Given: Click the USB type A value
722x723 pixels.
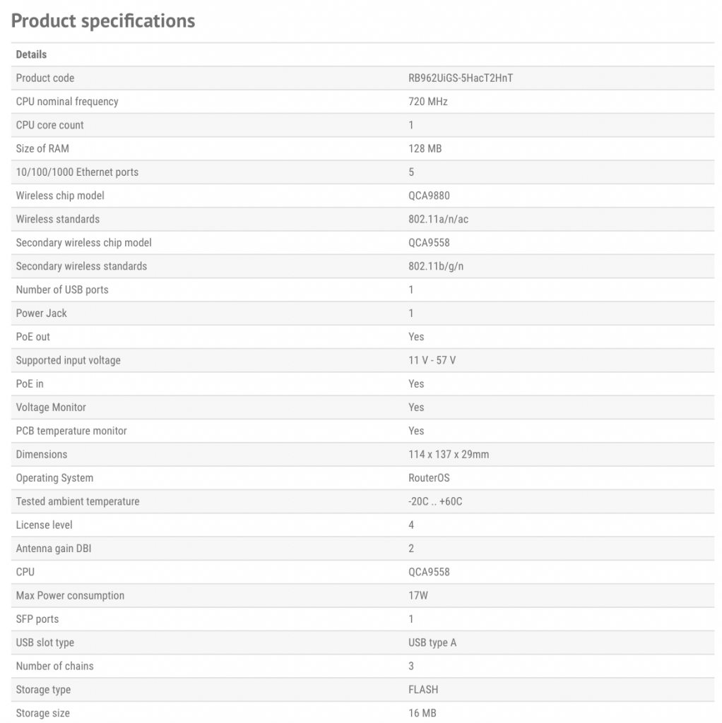Looking at the screenshot, I should tap(432, 643).
